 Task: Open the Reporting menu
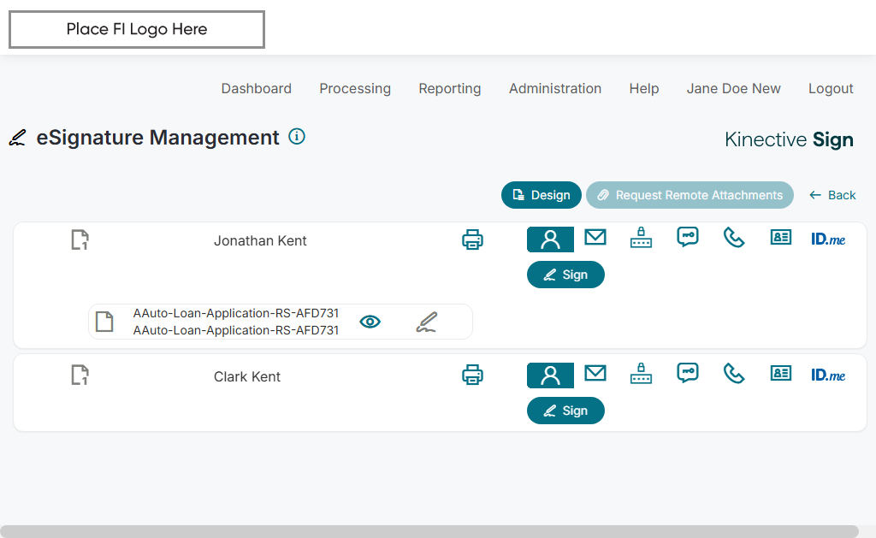point(450,88)
